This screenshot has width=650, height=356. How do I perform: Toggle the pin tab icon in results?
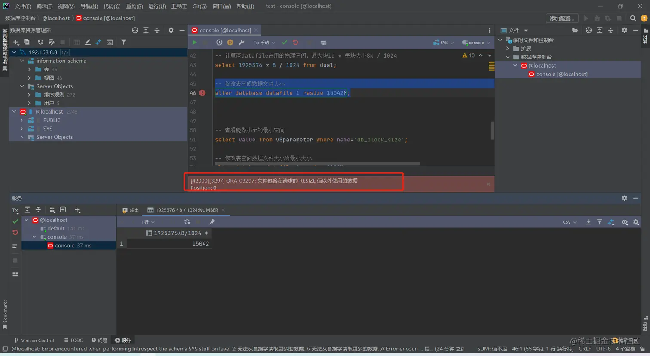click(x=212, y=222)
